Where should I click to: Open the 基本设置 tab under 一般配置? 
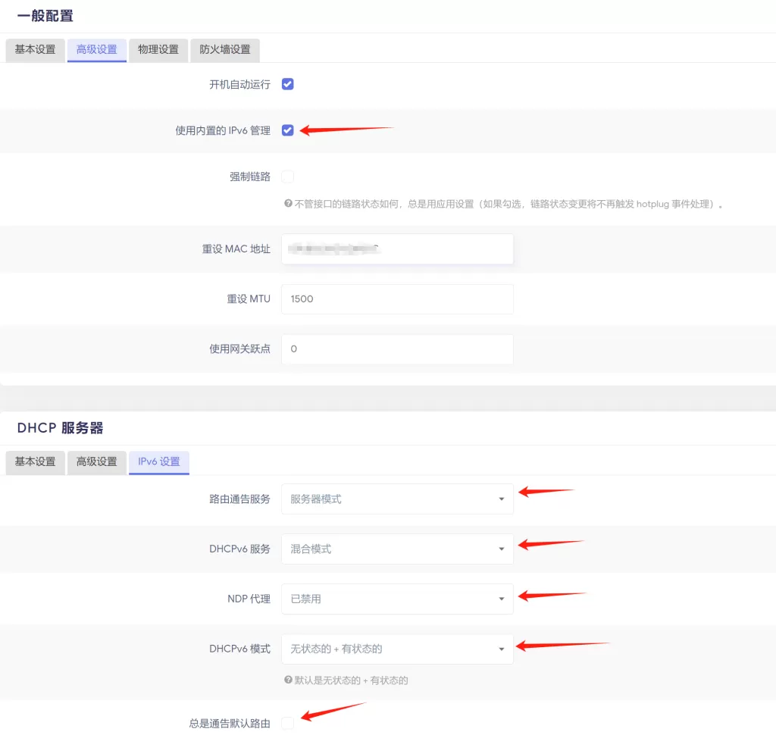pos(35,50)
